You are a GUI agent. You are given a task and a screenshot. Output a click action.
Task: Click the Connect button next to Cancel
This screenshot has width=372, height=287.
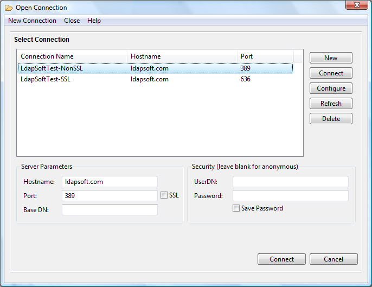[x=281, y=259]
